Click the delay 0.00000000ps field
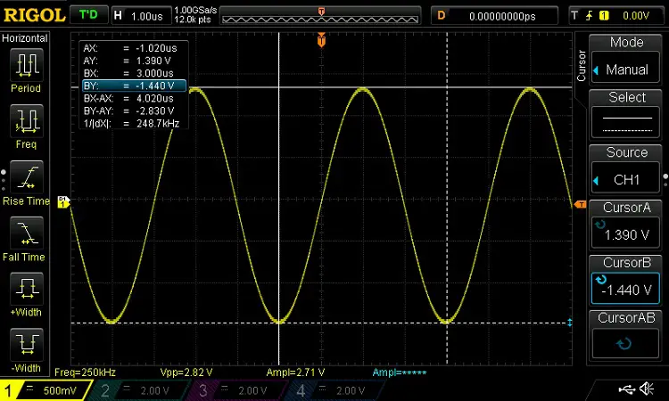Screen dimensions: 669x401 tap(494, 16)
